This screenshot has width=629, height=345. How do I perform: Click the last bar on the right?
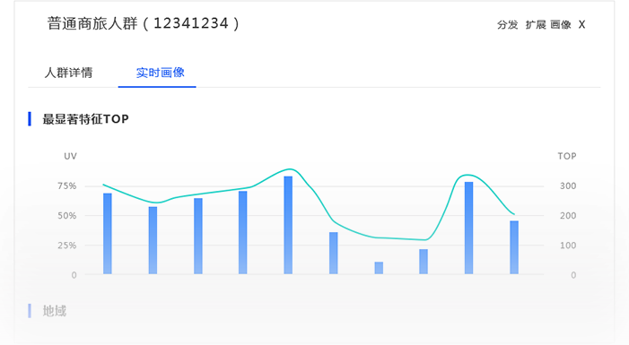514,247
